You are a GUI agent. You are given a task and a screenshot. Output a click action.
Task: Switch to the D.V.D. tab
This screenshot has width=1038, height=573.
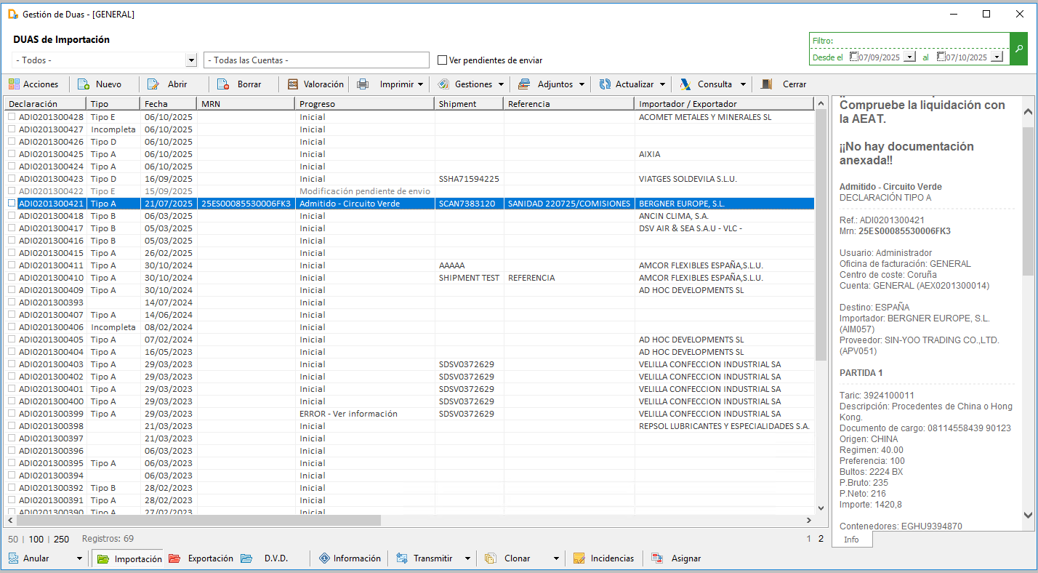tap(265, 558)
